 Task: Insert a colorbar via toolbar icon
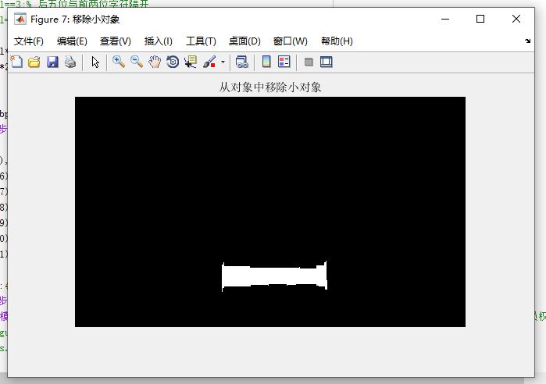coord(266,62)
